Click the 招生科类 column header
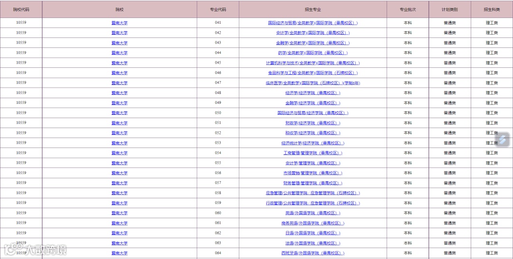Screen dimensions: 513x259 coord(492,9)
